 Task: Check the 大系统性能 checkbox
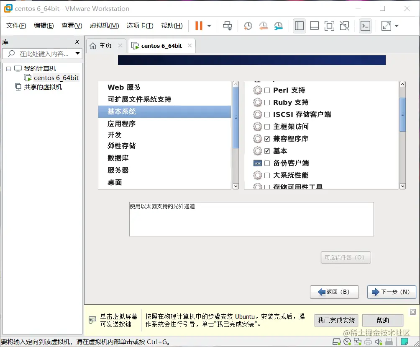(x=267, y=176)
